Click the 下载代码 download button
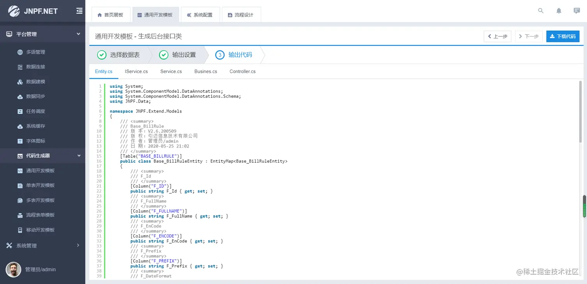Screen dimensions: 587x284 click(x=563, y=36)
